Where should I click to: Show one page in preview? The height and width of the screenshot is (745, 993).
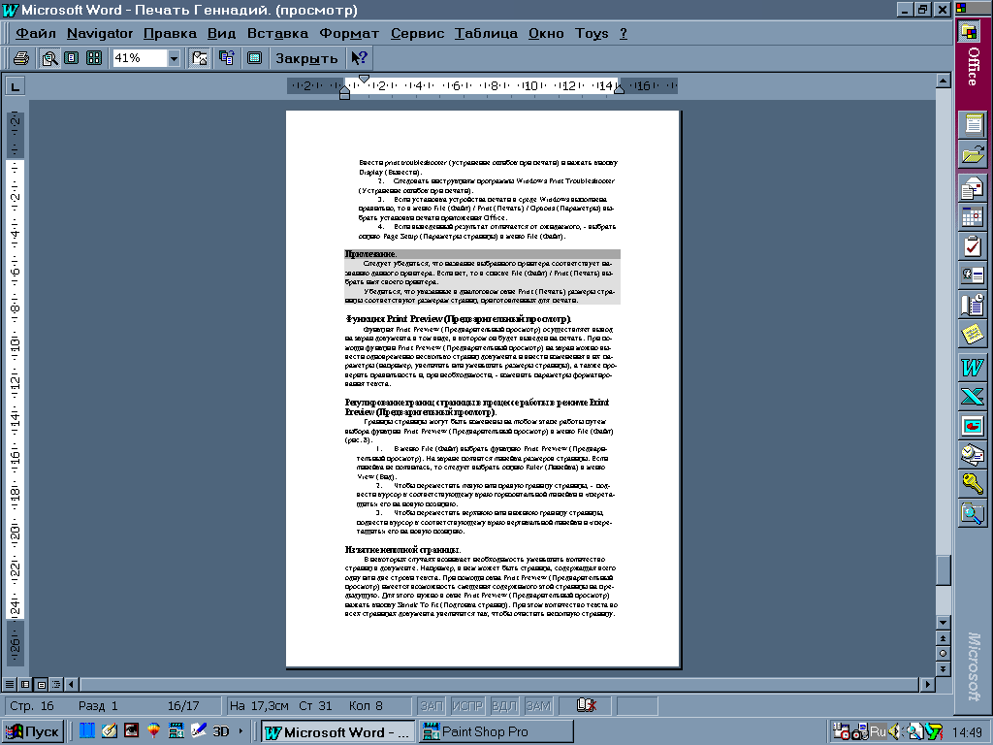(71, 58)
